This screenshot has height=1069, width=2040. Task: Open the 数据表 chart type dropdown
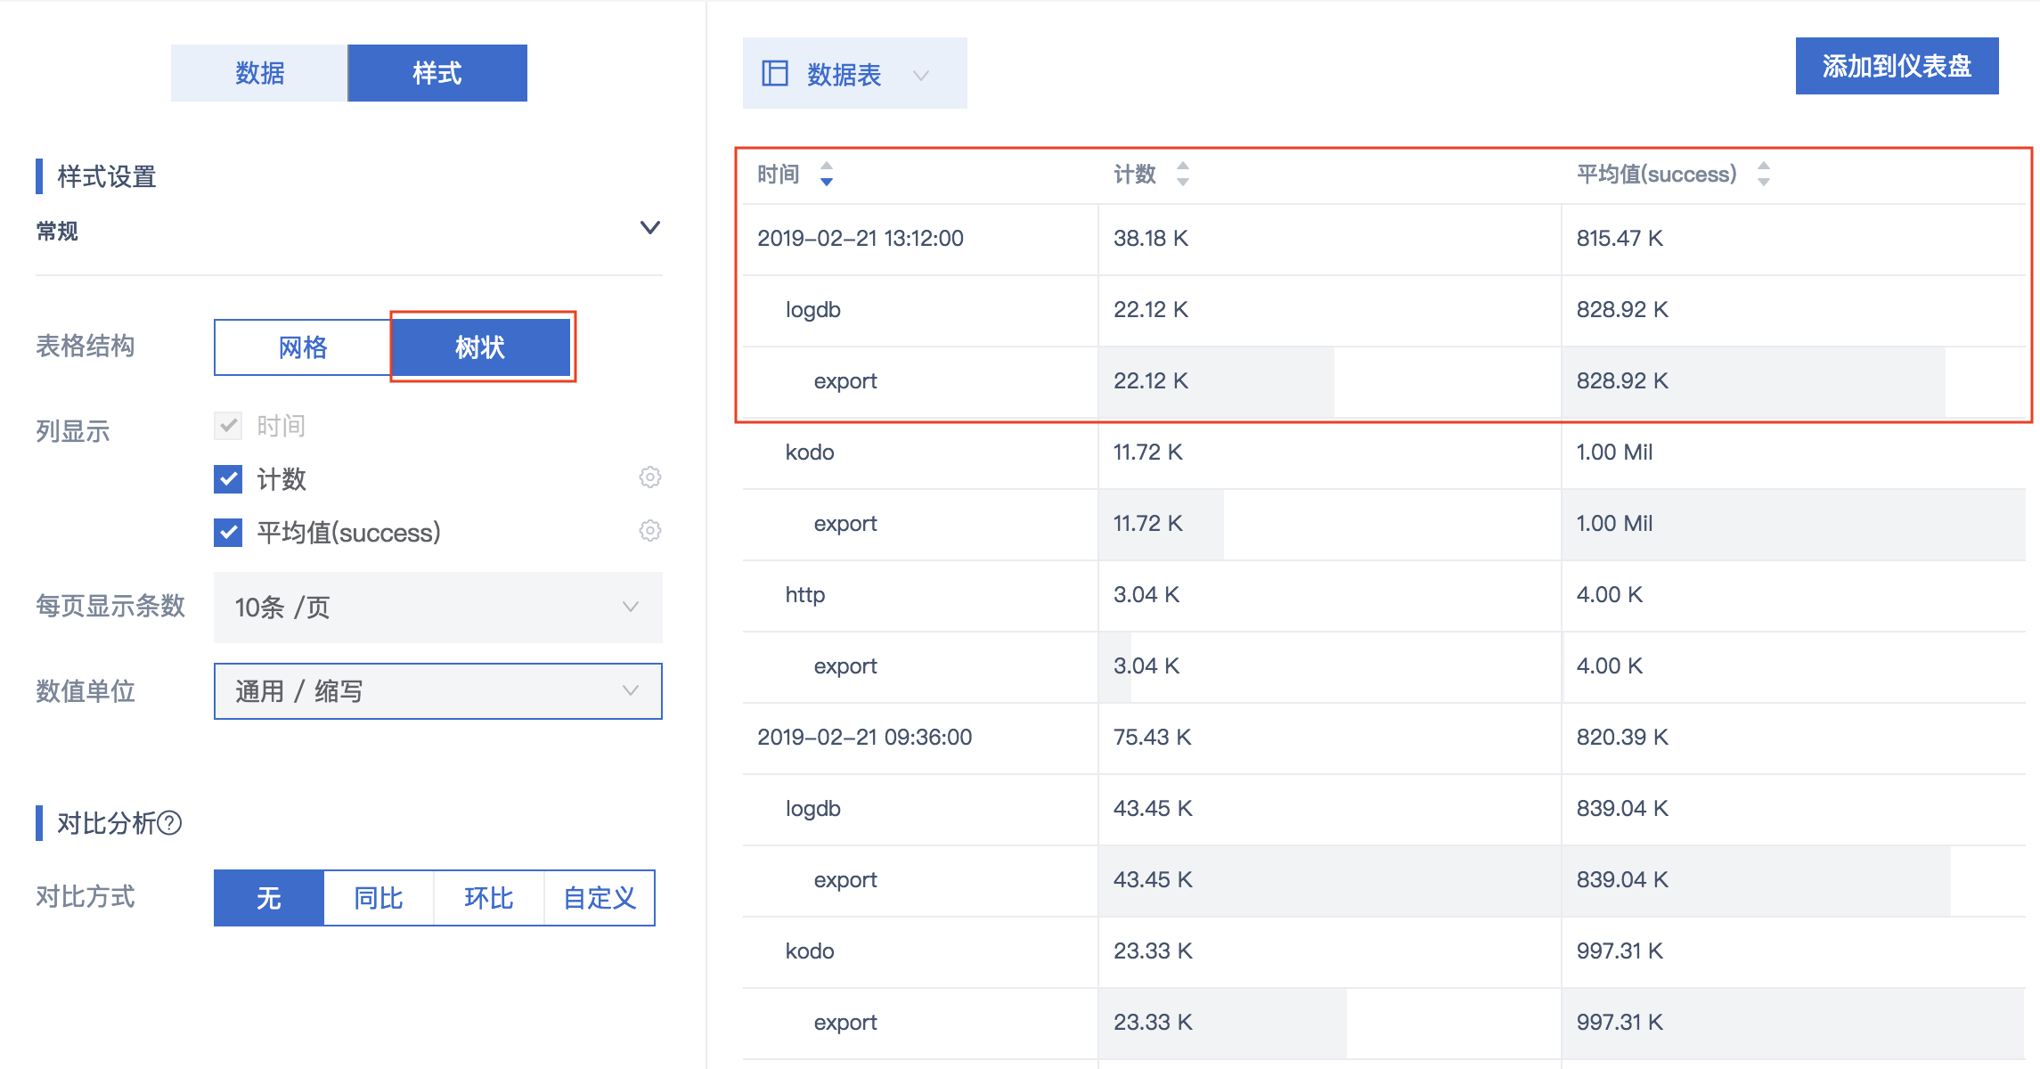(x=855, y=73)
